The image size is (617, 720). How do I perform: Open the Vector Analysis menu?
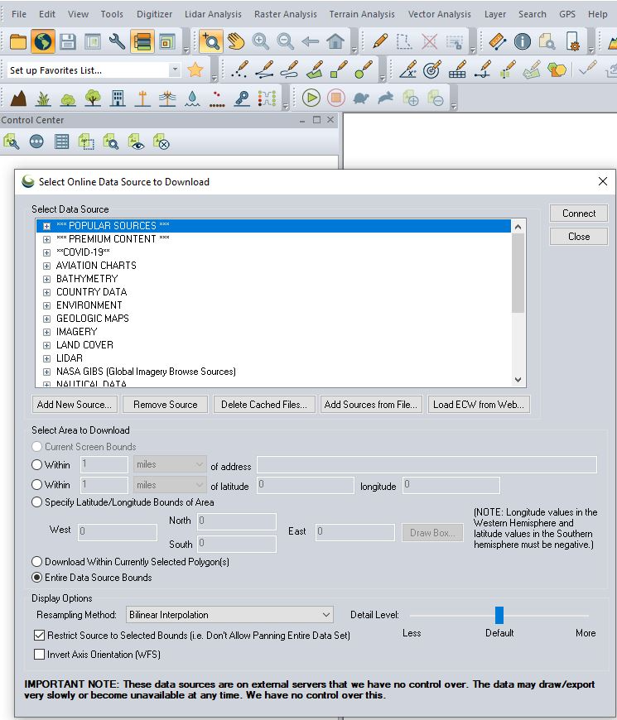[439, 14]
